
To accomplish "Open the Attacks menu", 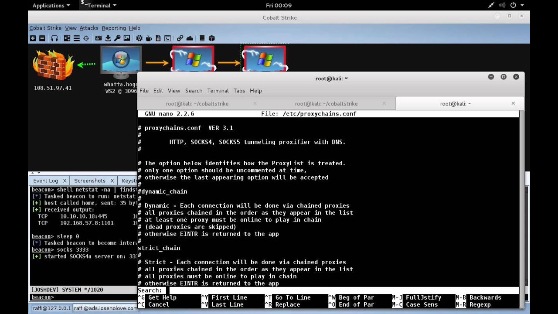I will (89, 28).
